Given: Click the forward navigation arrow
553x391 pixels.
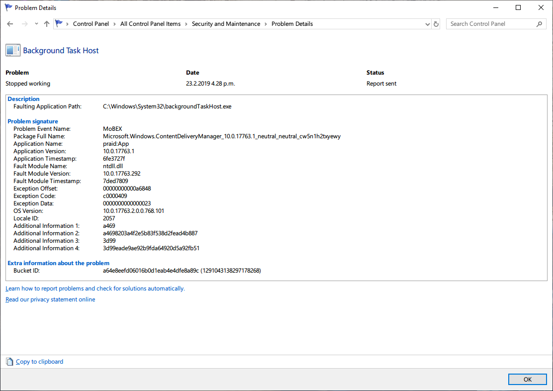Looking at the screenshot, I should 24,24.
